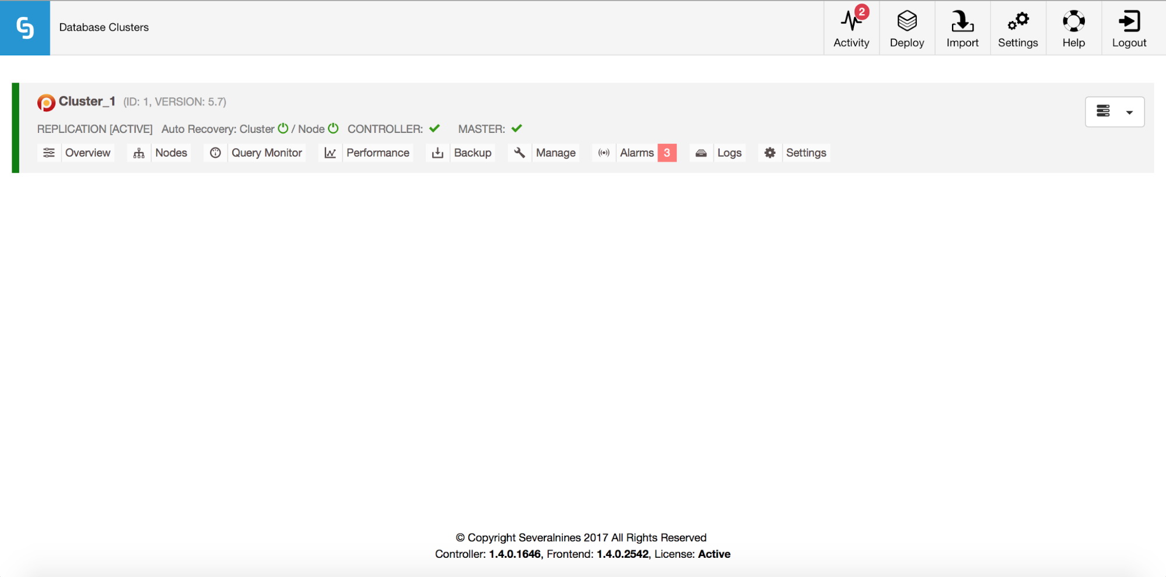Image resolution: width=1166 pixels, height=577 pixels.
Task: Click the Logs drive icon
Action: 701,153
